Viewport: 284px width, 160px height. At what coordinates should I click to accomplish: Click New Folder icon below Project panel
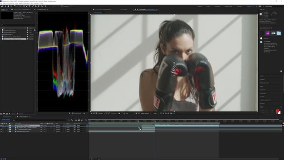(x=4, y=114)
